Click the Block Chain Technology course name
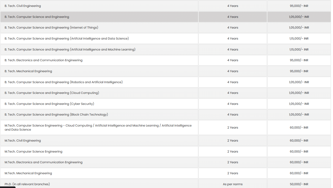Screen dimensions: 333x188 coord(56,115)
